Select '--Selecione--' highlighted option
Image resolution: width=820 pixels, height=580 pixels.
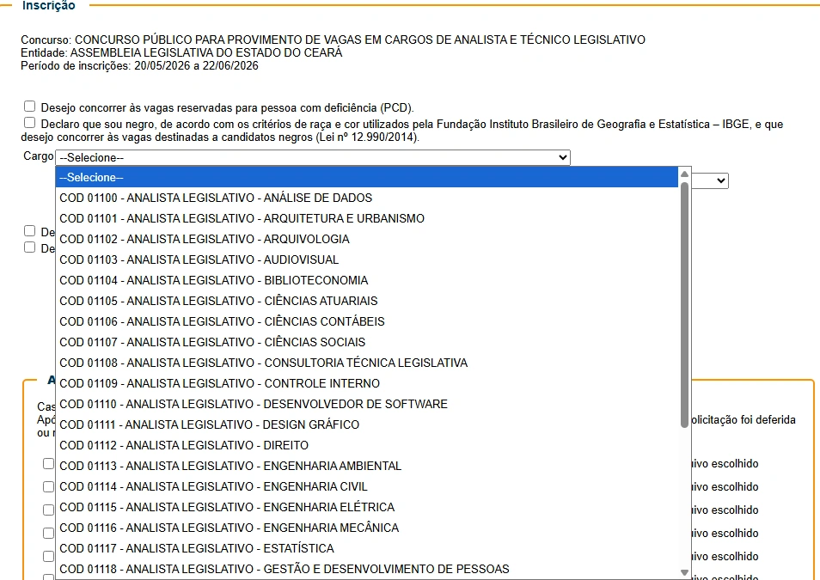click(x=367, y=177)
